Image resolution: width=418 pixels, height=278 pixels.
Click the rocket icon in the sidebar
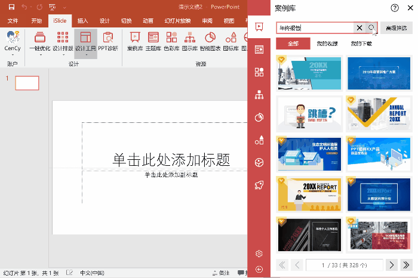(x=259, y=185)
